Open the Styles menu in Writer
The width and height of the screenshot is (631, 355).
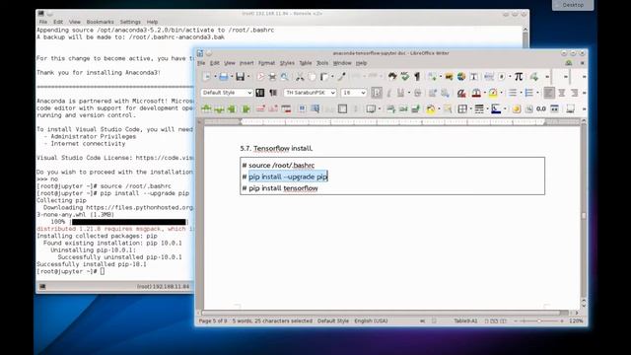click(x=287, y=63)
